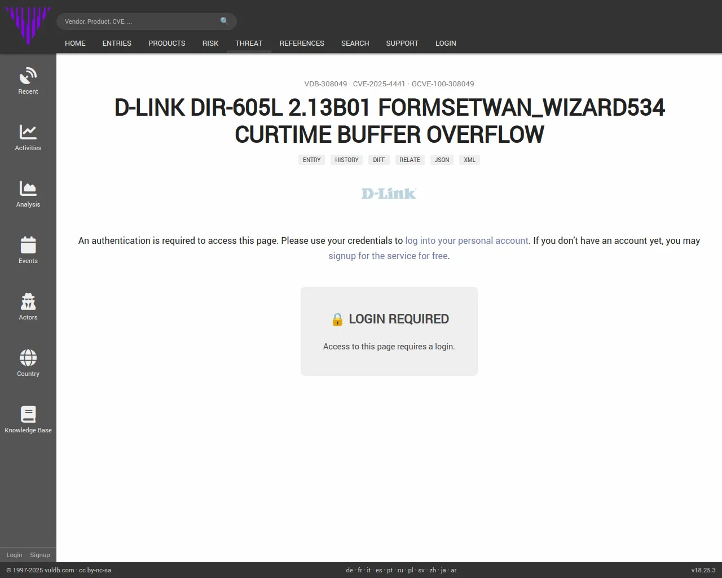The width and height of the screenshot is (722, 578).
Task: Switch language to Chinese (zh)
Action: coord(433,570)
